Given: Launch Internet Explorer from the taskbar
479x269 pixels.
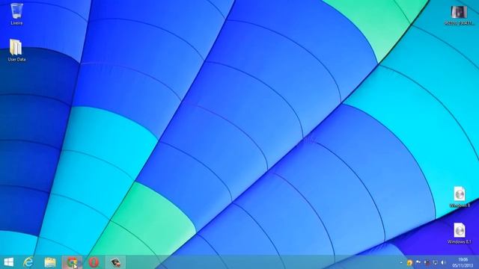Looking at the screenshot, I should click(28, 262).
